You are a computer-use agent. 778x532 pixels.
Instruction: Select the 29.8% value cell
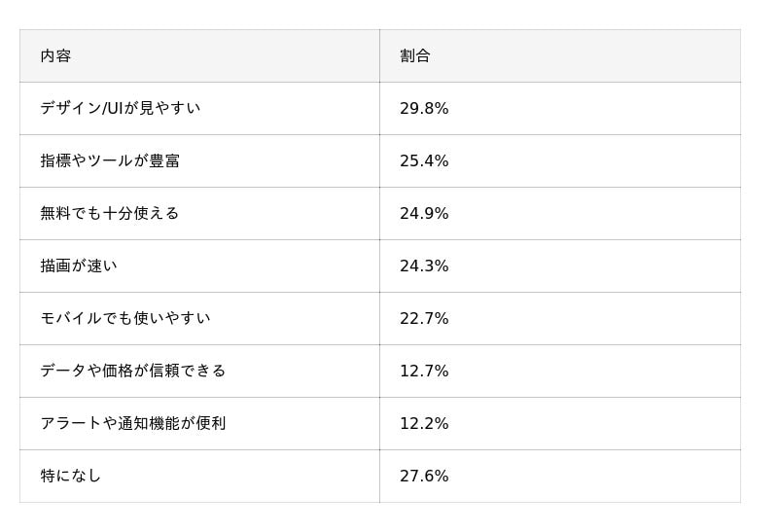pos(424,109)
